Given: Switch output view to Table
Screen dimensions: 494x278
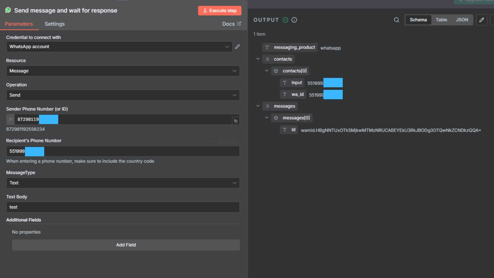Looking at the screenshot, I should pyautogui.click(x=441, y=20).
